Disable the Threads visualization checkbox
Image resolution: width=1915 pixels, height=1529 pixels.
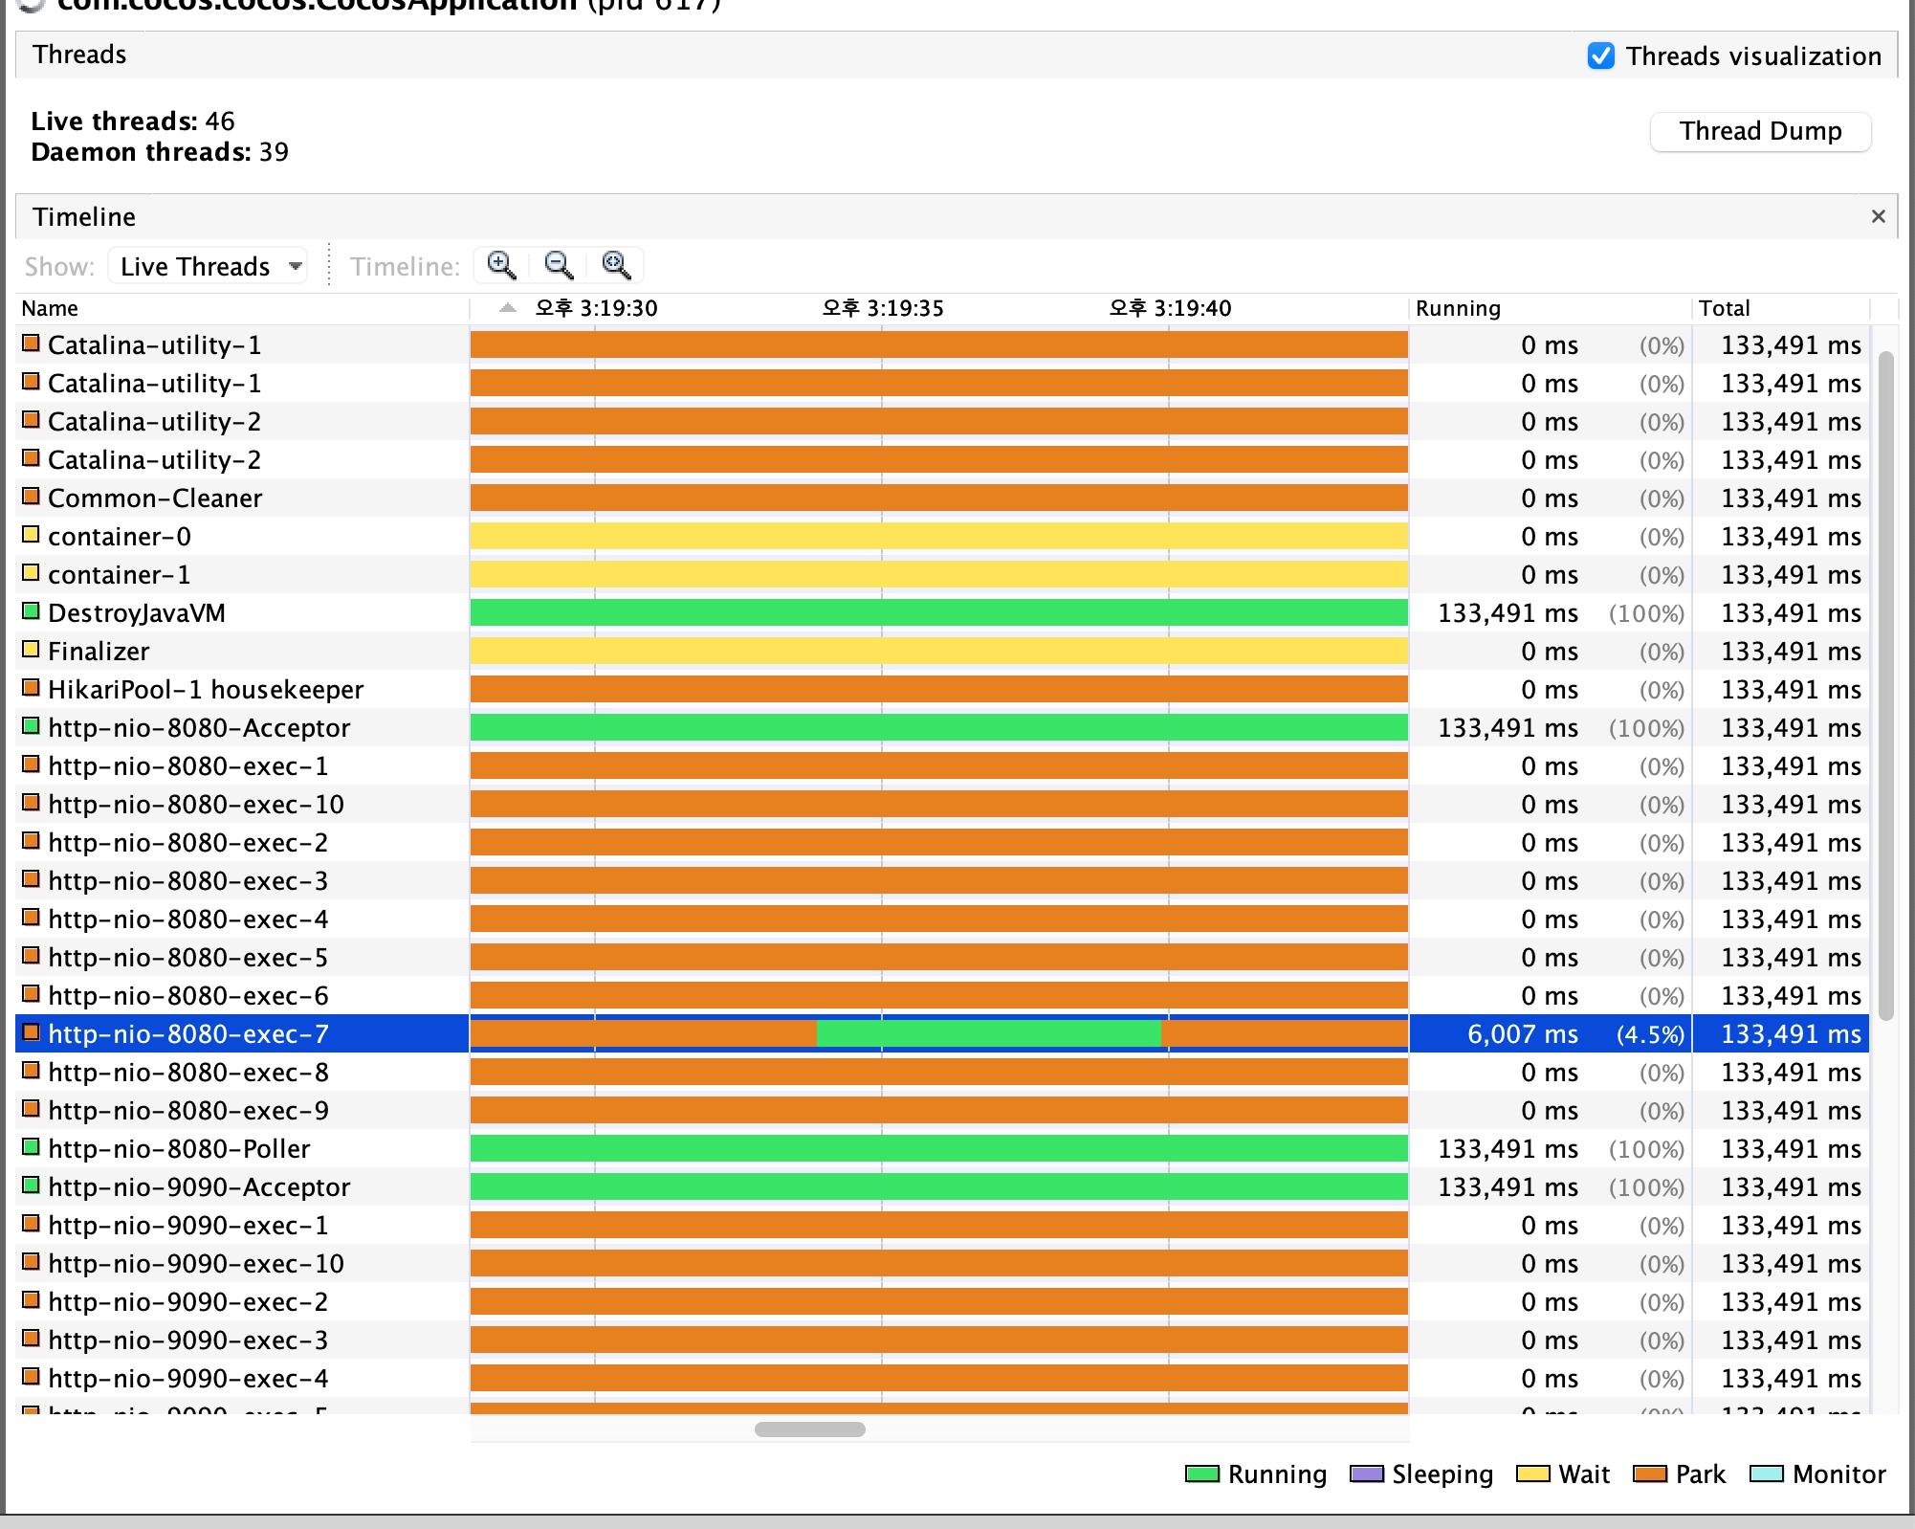point(1600,55)
